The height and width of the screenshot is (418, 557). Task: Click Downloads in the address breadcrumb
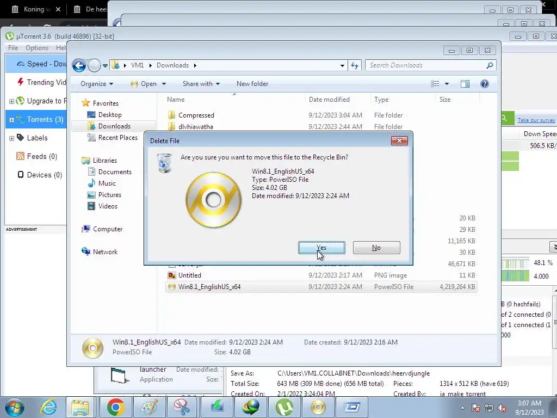pyautogui.click(x=172, y=65)
